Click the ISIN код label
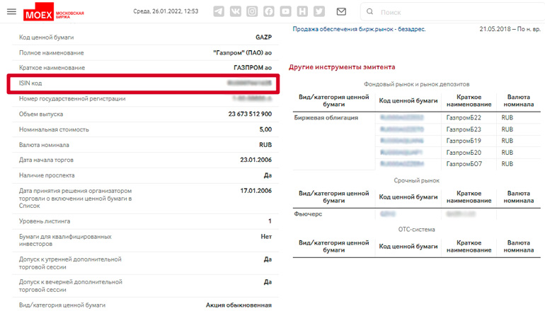This screenshot has width=545, height=311. (x=30, y=83)
